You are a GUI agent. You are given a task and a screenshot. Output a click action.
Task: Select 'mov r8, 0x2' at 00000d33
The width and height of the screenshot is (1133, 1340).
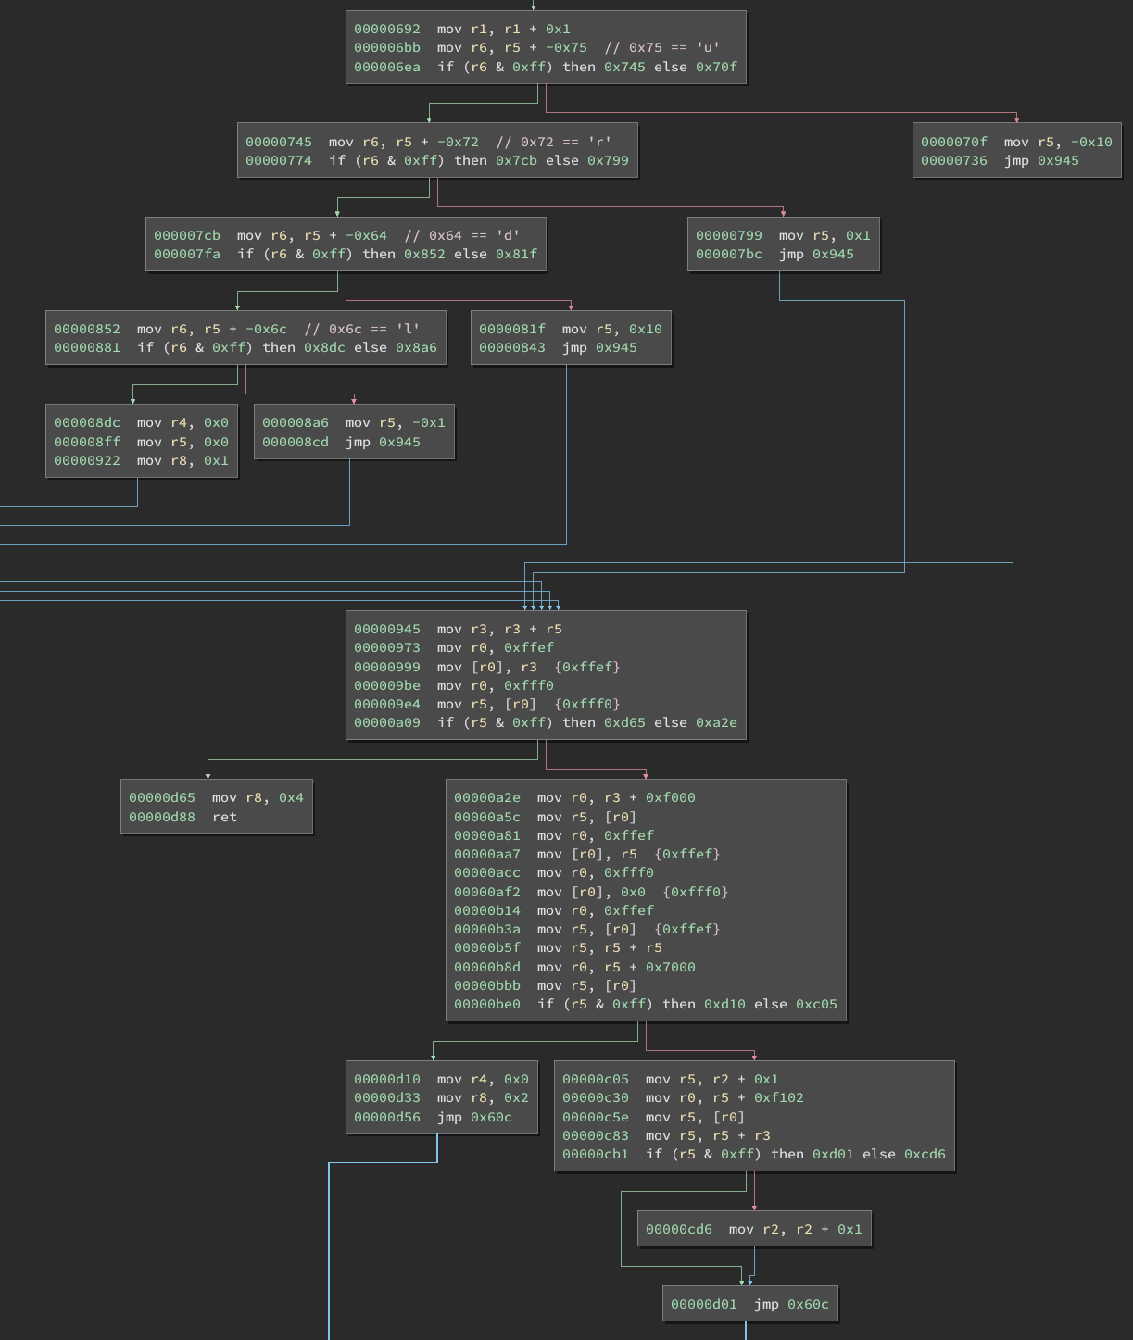(x=483, y=1097)
